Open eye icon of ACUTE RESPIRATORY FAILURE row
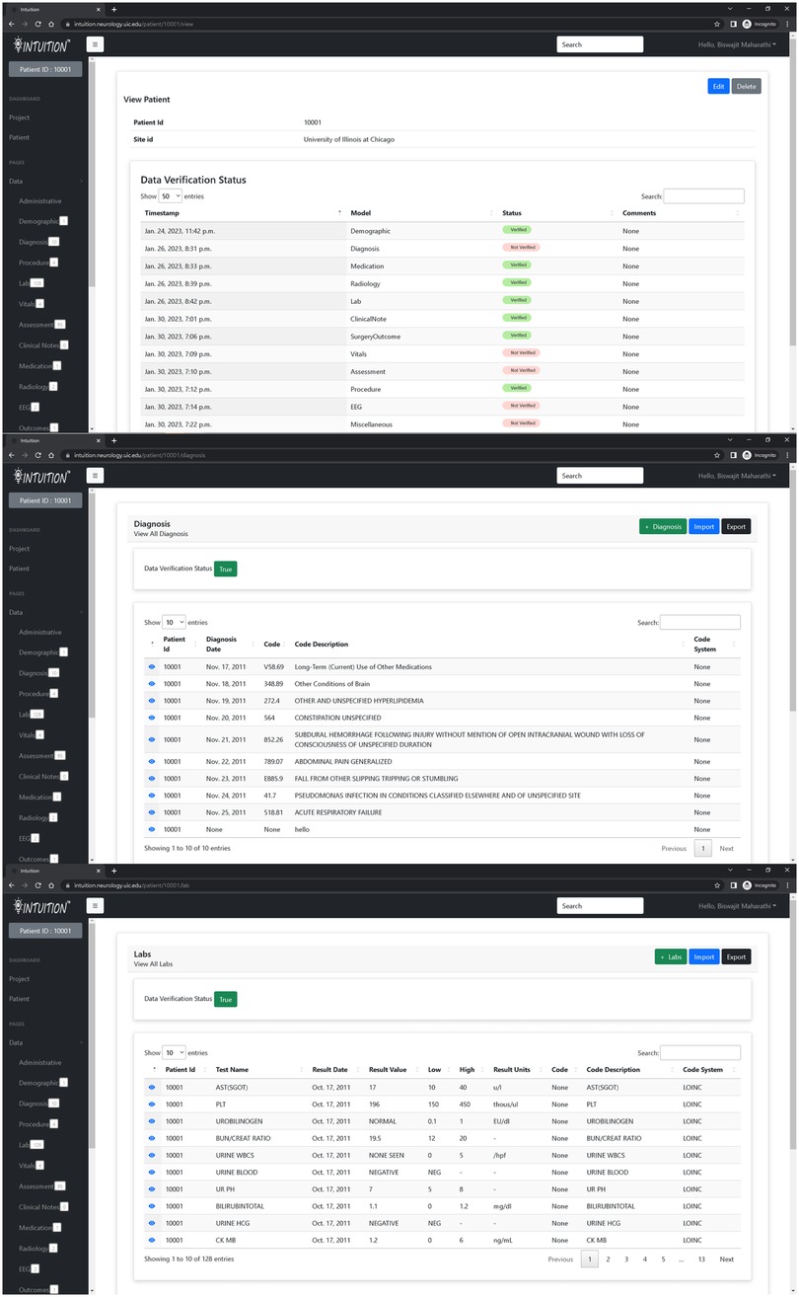Image resolution: width=799 pixels, height=1297 pixels. tap(152, 812)
